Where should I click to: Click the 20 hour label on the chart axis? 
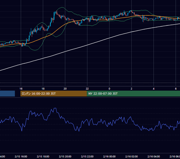65,89
